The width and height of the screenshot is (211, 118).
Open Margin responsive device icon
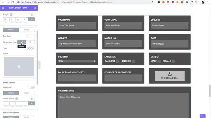(32, 15)
